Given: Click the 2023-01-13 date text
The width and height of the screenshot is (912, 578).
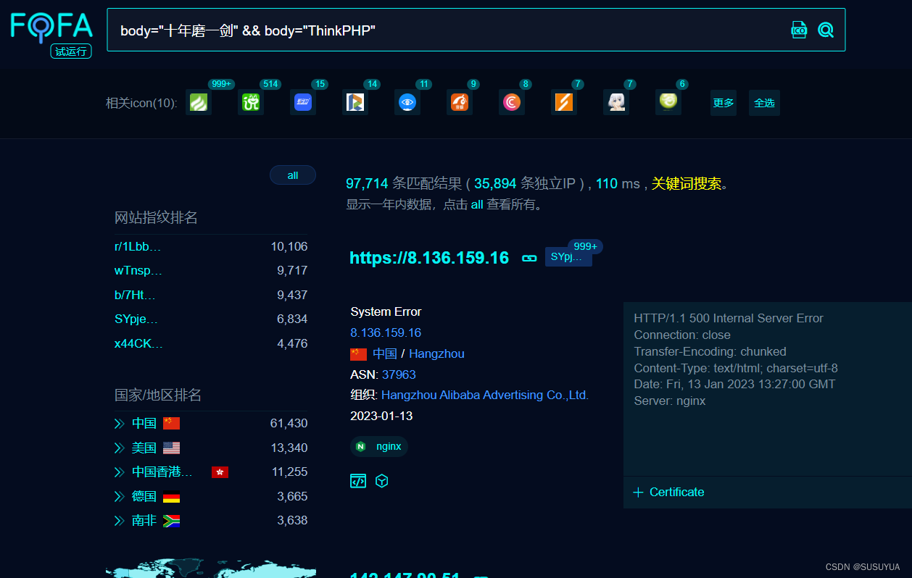Looking at the screenshot, I should tap(381, 416).
